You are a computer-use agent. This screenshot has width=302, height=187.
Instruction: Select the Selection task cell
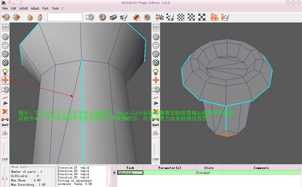130,172
